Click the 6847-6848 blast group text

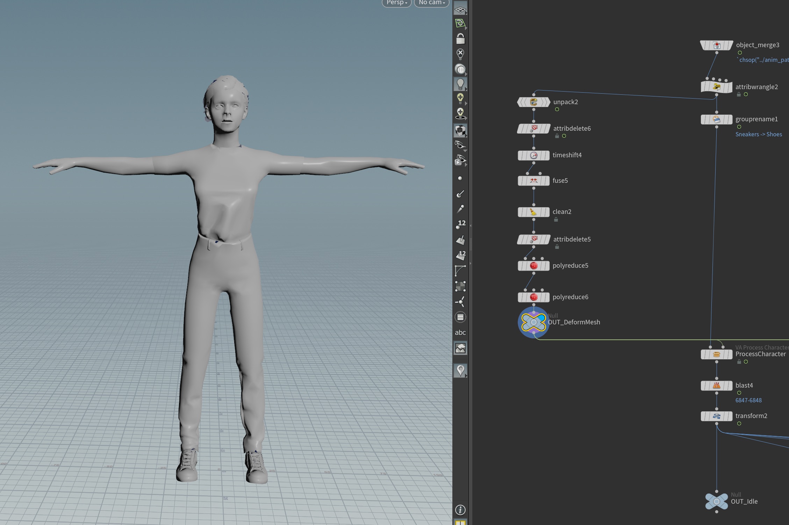coord(748,400)
